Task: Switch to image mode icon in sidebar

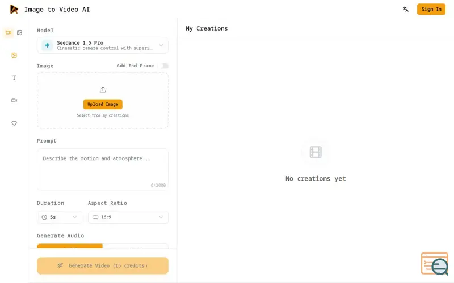Action: click(x=19, y=33)
